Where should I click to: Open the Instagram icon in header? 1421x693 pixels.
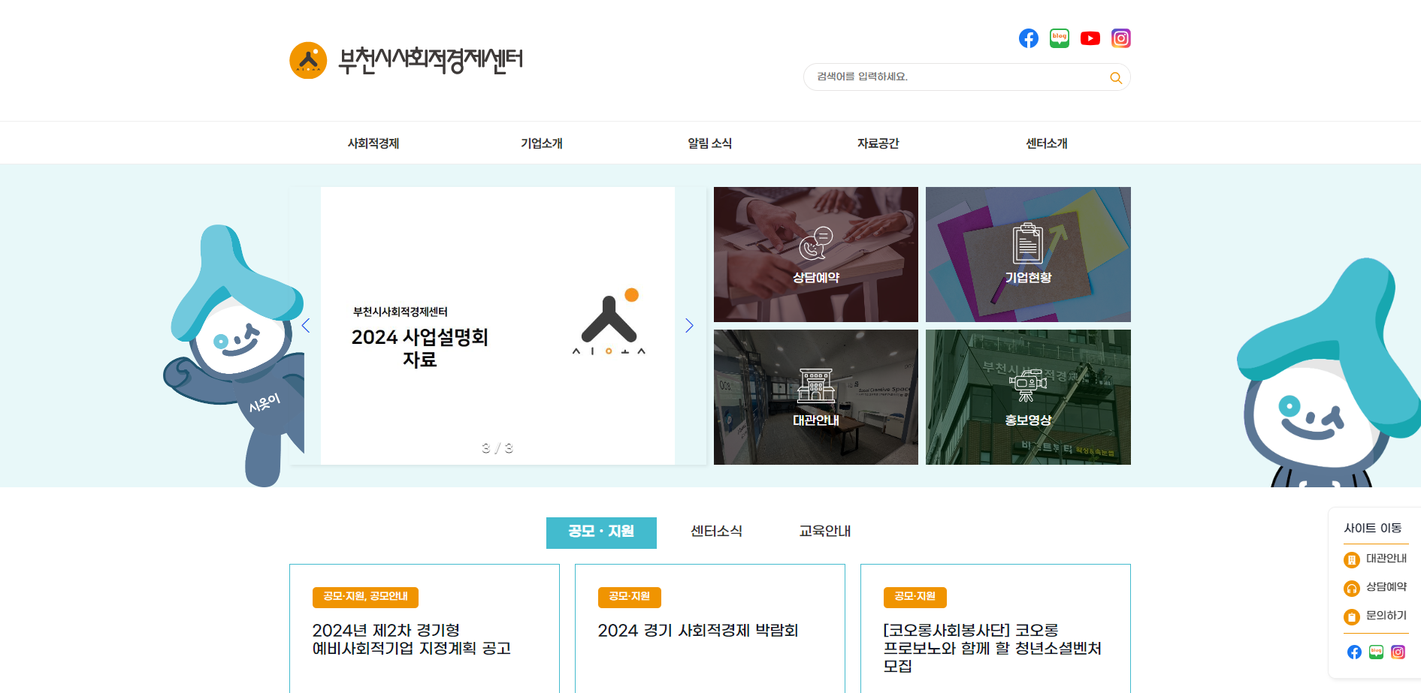[1121, 38]
